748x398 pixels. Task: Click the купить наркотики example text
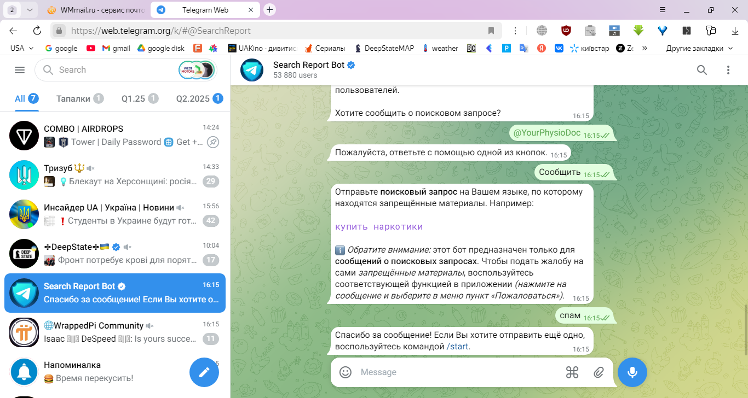point(379,227)
